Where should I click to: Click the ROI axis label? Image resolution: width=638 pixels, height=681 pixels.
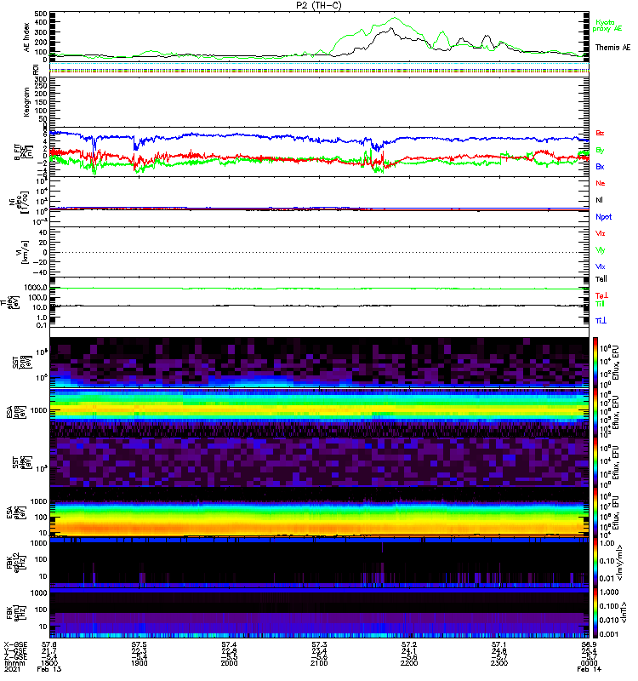coord(36,69)
